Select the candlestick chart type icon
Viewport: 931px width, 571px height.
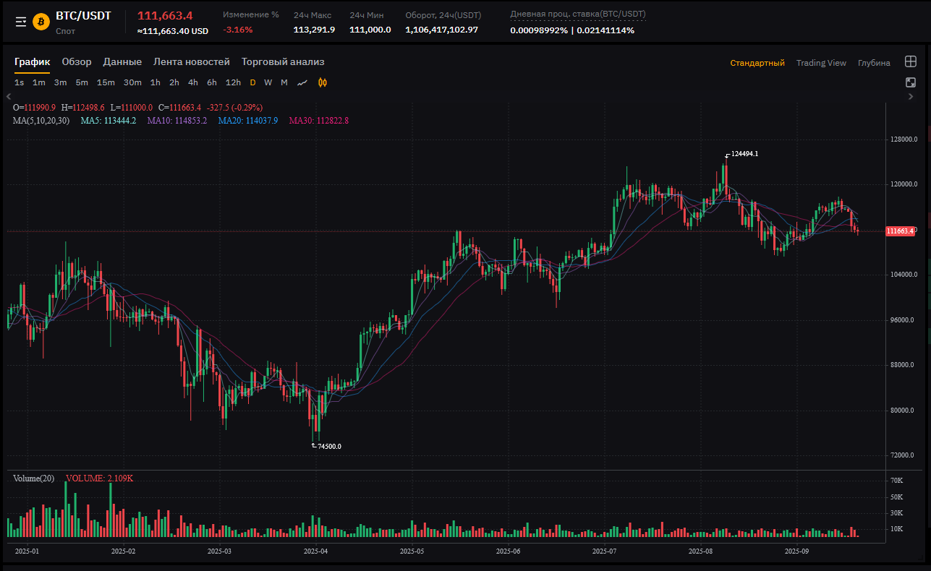323,82
